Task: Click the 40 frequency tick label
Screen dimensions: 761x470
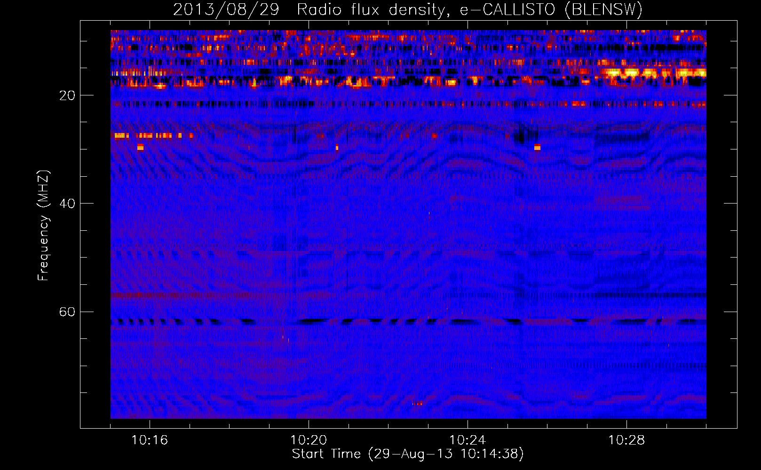Action: click(x=67, y=204)
